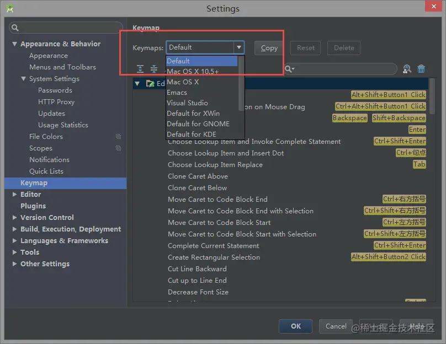
Task: Expand Version Control settings node
Action: pos(14,217)
